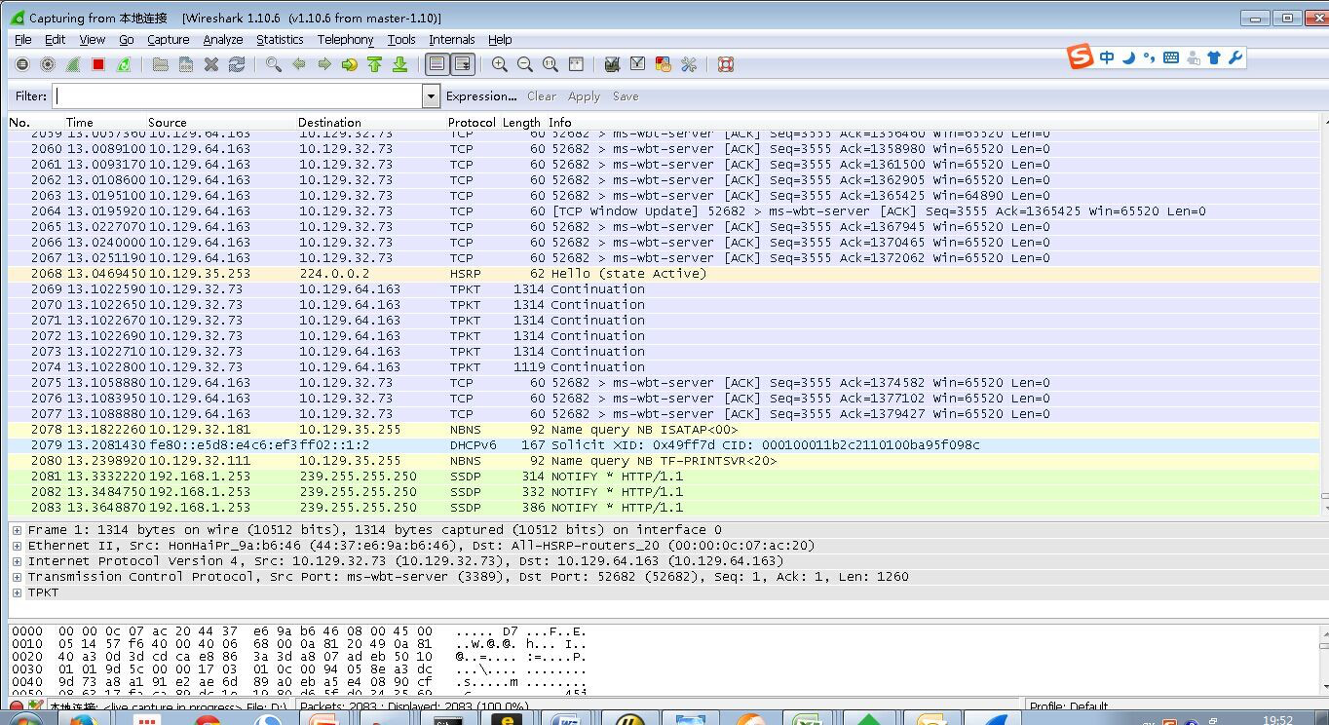Image resolution: width=1329 pixels, height=725 pixels.
Task: Reset packet list zoom to 1:1
Action: pyautogui.click(x=549, y=64)
